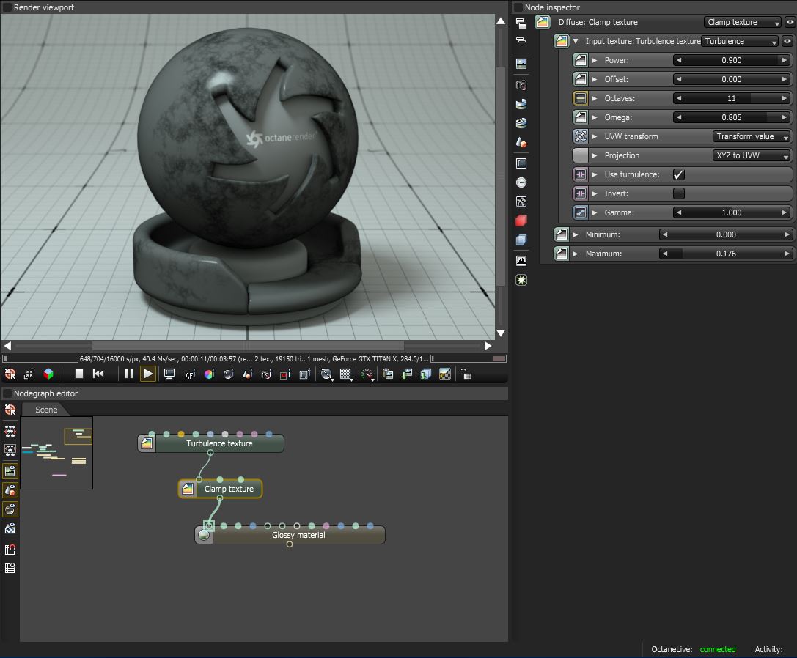Click the nodegraph minimap thumbnail
This screenshot has height=658, width=797.
point(56,452)
